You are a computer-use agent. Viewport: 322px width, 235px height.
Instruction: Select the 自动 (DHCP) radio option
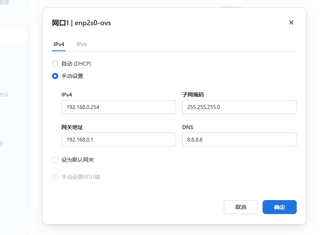click(55, 64)
